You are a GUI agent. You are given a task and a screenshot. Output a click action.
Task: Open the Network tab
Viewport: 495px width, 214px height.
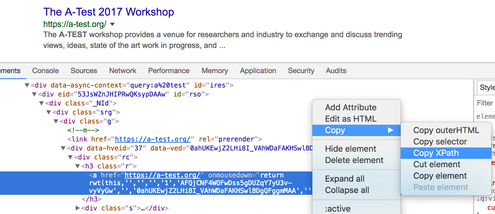tap(123, 71)
